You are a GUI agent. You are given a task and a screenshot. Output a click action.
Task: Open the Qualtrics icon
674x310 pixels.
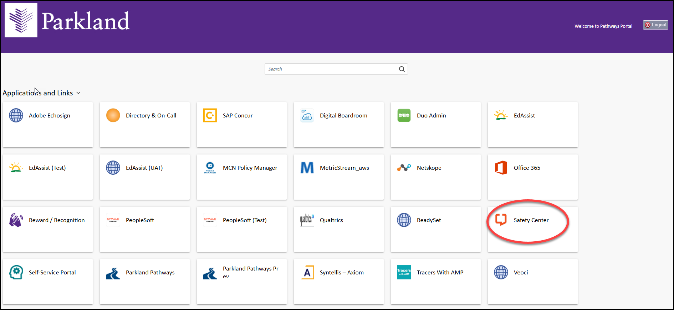(x=307, y=220)
